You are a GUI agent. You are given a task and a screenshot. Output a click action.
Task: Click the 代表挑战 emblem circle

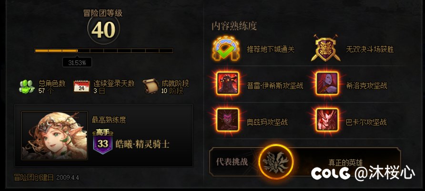276,162
